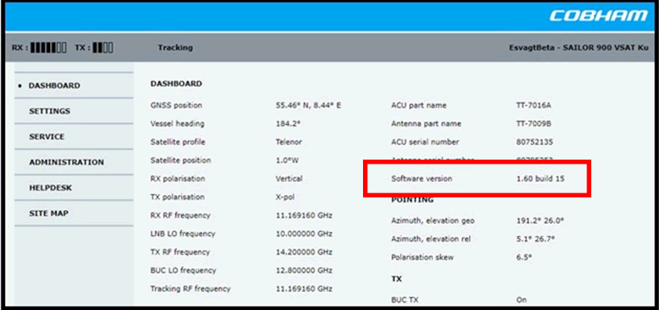This screenshot has height=310, width=659.
Task: Open the Site Map link
Action: [x=48, y=213]
